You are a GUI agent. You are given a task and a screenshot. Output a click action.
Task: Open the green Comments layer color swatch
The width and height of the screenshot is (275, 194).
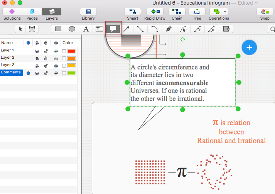71,73
